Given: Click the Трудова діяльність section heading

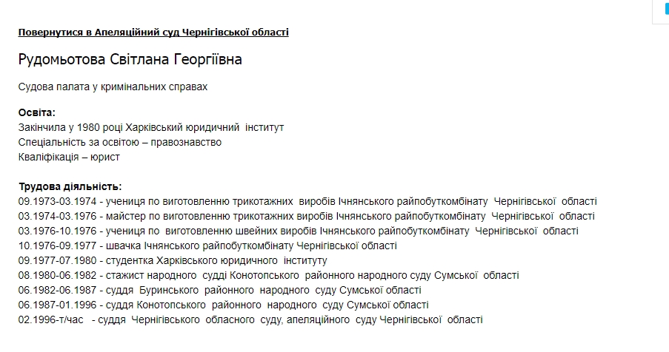Looking at the screenshot, I should coord(70,186).
